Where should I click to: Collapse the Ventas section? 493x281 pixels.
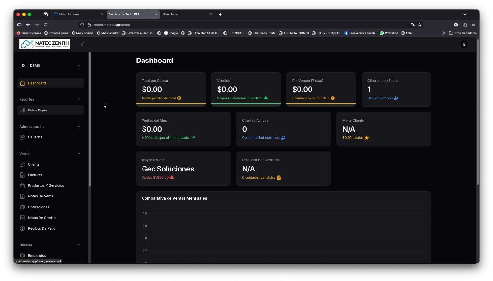[79, 154]
